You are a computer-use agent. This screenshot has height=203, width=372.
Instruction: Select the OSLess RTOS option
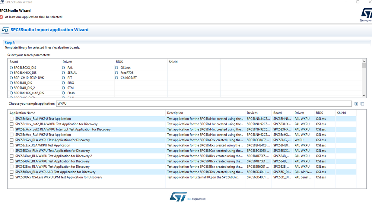point(117,68)
